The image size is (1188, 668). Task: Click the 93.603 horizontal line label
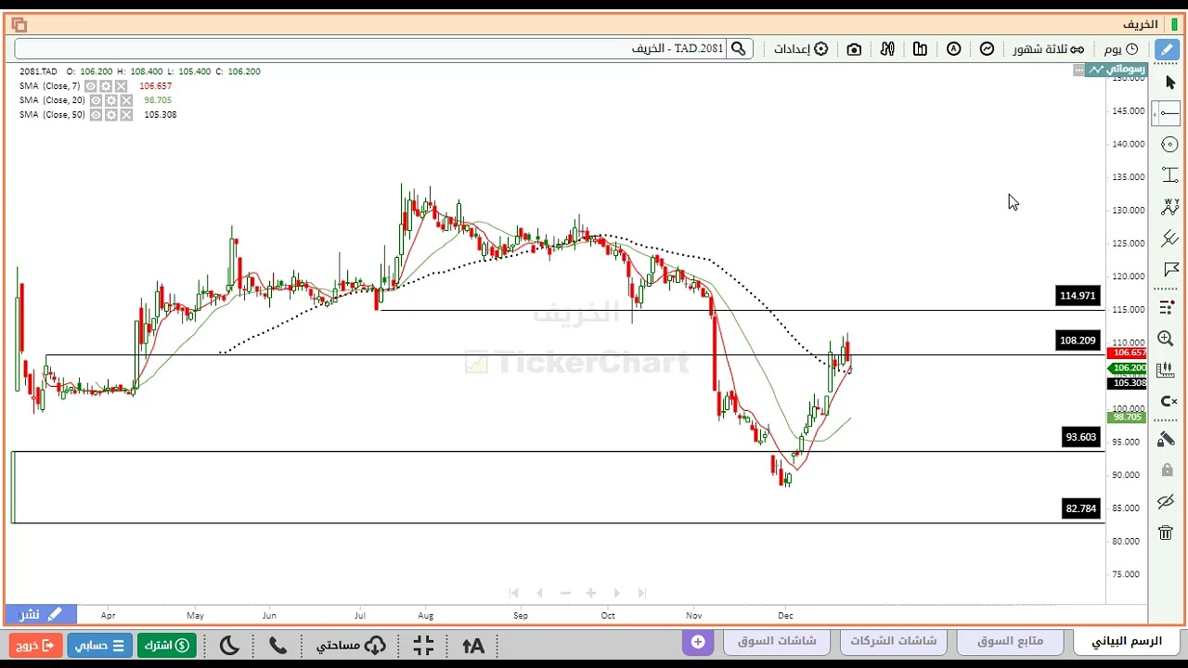1081,437
